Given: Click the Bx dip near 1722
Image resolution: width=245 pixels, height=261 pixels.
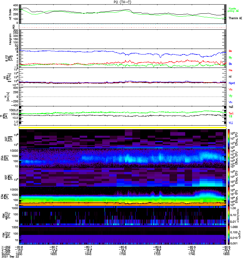Looking at the screenshot, I should pos(160,56).
